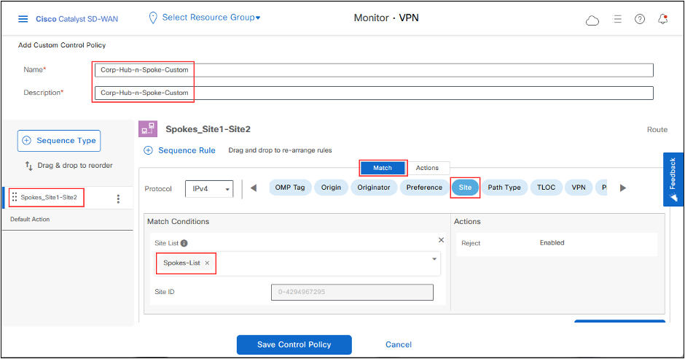Remove the Spokes-List tag

point(207,263)
